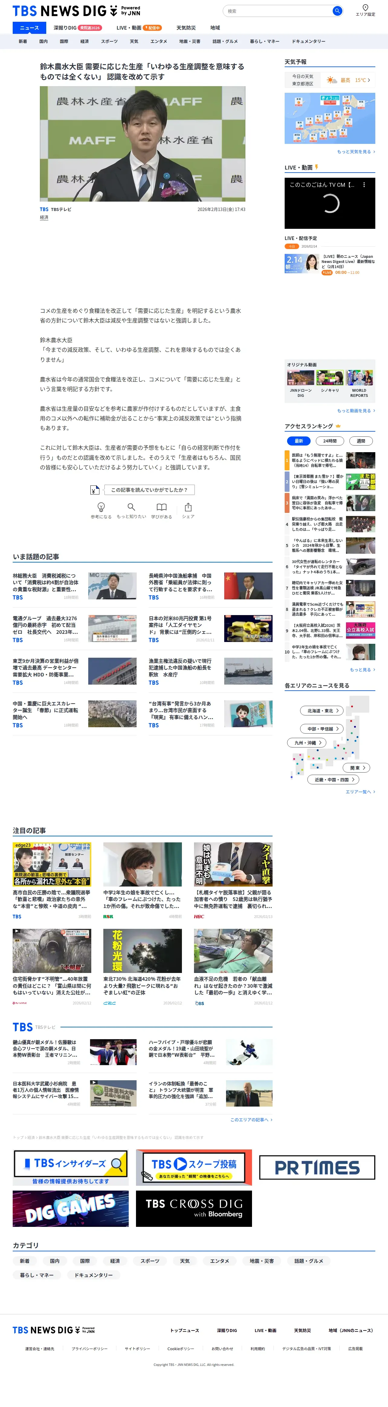Click the シェア share icon
The height and width of the screenshot is (1407, 388).
pyautogui.click(x=188, y=507)
